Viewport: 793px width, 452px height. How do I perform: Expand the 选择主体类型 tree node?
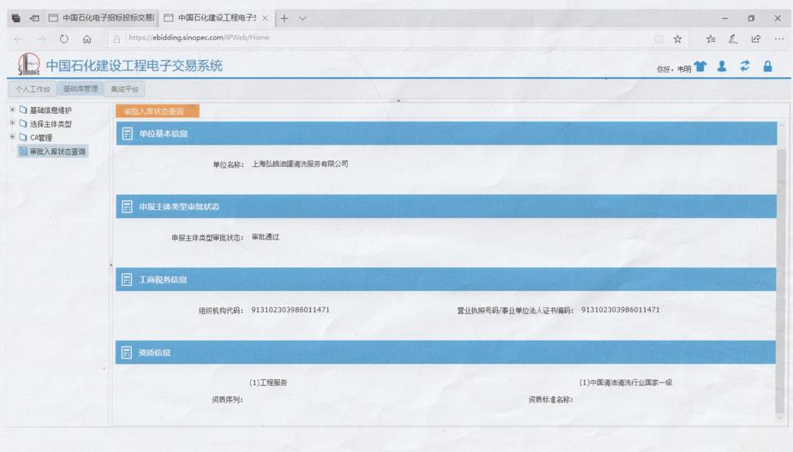coord(13,123)
